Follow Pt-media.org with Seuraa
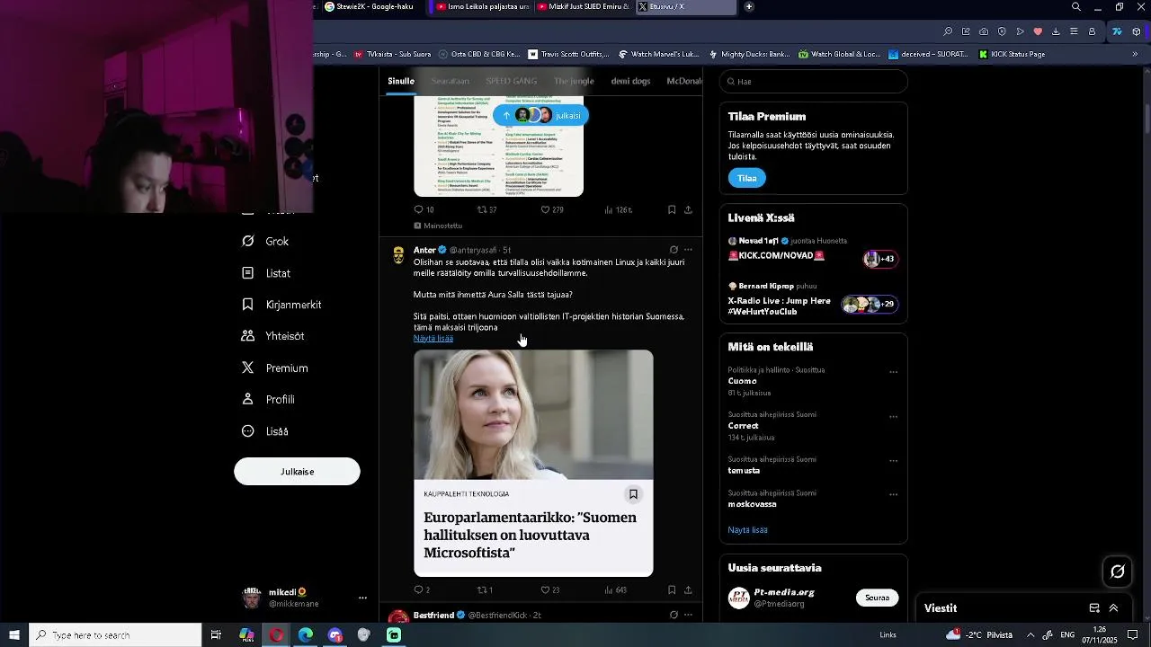 pos(877,598)
